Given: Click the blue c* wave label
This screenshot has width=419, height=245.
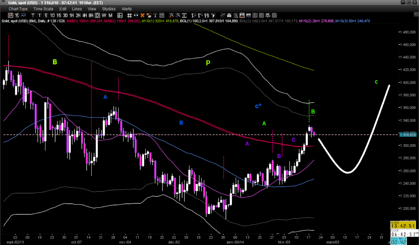Looking at the screenshot, I should (258, 106).
